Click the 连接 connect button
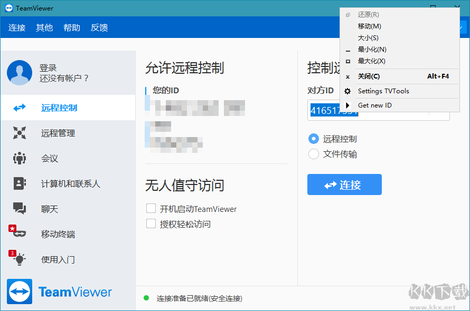Image resolution: width=470 pixels, height=311 pixels. pyautogui.click(x=344, y=184)
